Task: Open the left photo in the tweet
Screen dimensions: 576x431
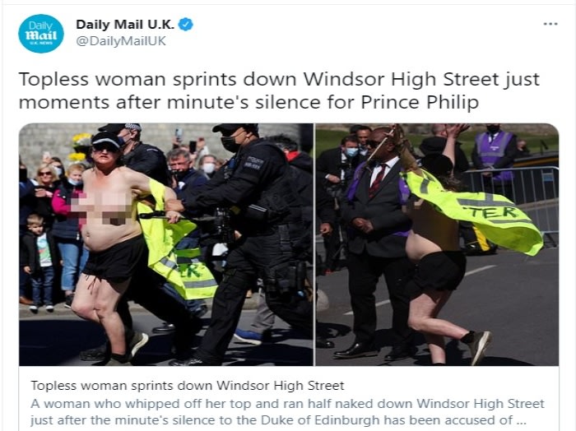Action: pyautogui.click(x=166, y=244)
